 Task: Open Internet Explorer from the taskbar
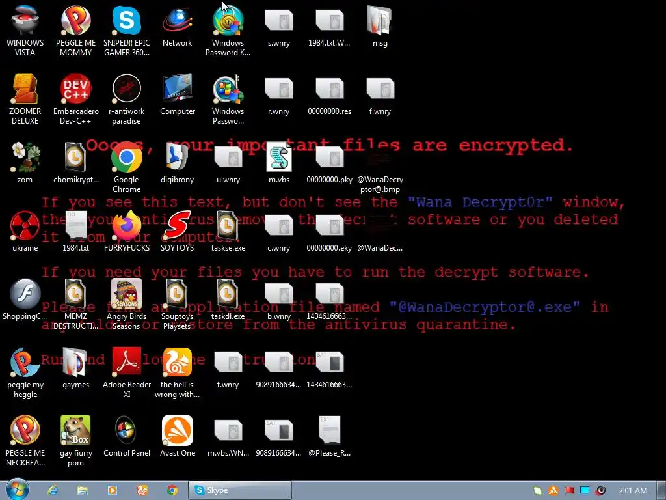tap(53, 490)
